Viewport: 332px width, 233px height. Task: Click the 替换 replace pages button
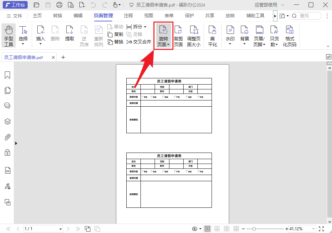tap(115, 42)
